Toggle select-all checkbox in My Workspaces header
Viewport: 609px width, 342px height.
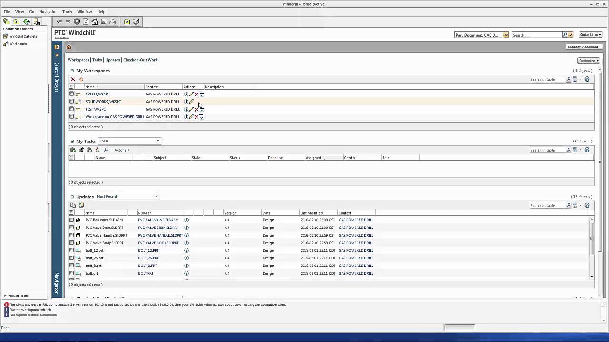71,87
